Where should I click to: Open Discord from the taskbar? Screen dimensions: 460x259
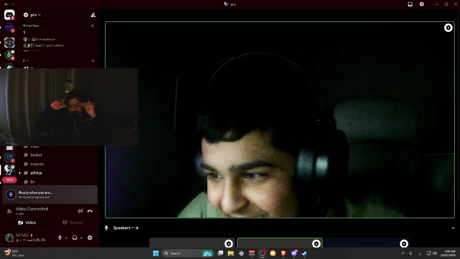[x=294, y=253]
